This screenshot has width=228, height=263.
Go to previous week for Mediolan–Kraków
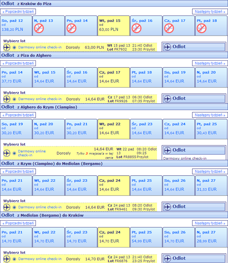pyautogui.click(x=18, y=223)
